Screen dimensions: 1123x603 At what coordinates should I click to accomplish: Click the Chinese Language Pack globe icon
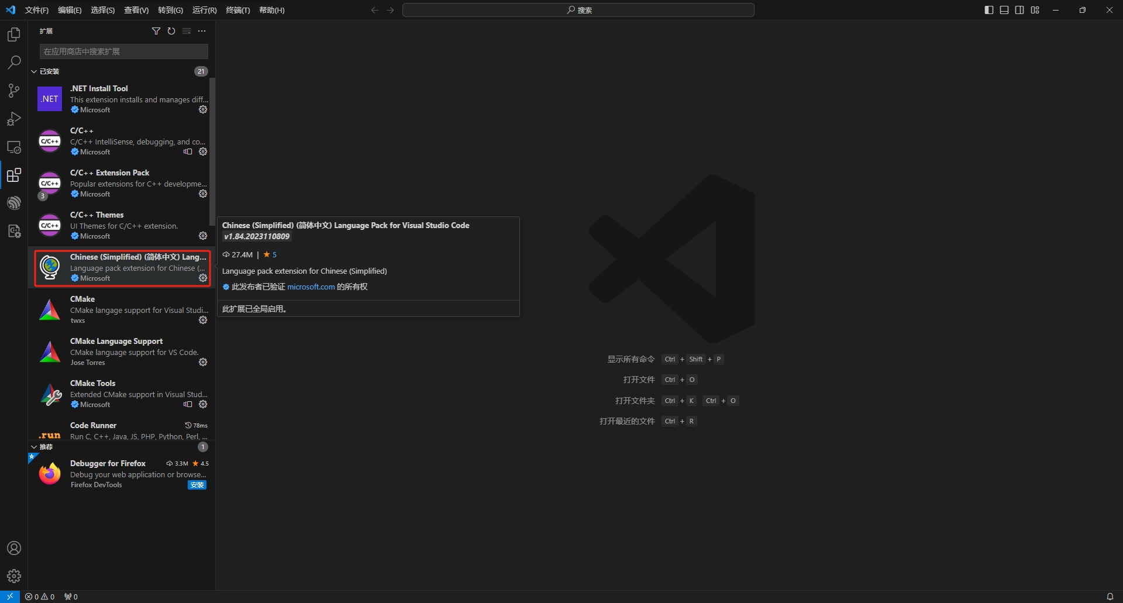tap(50, 267)
